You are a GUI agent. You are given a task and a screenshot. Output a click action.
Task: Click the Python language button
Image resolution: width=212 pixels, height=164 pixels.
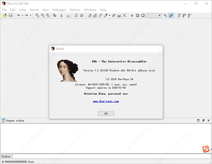6,157
